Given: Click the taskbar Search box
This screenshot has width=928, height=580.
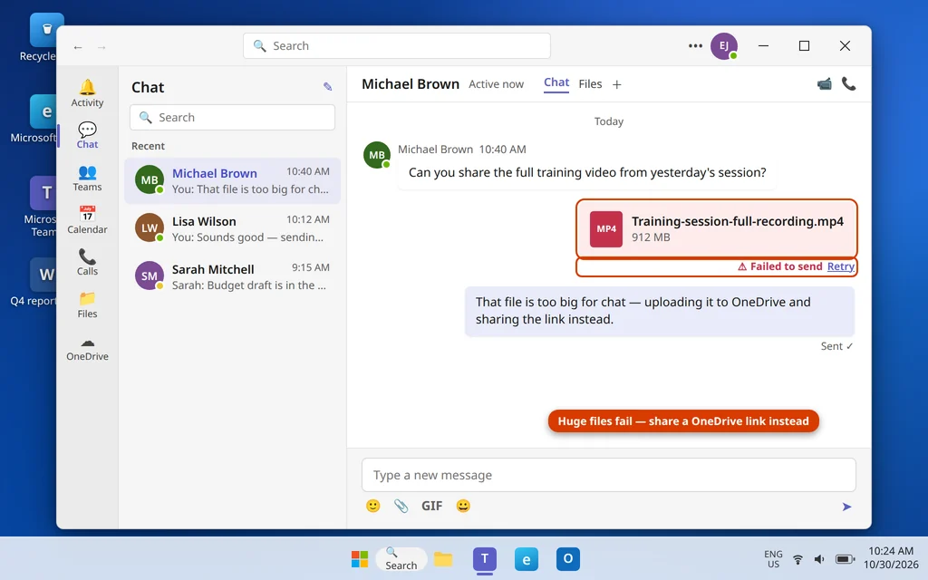Looking at the screenshot, I should pos(401,558).
